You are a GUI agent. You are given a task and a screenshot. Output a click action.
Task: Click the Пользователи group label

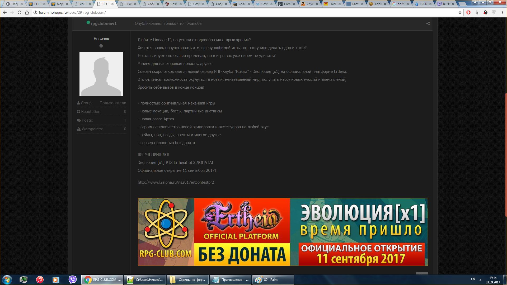coord(113,103)
